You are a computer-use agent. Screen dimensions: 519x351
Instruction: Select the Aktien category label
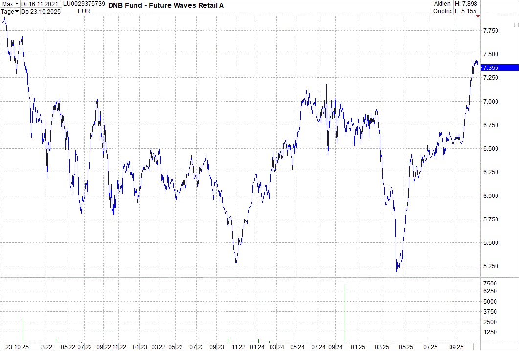click(442, 4)
